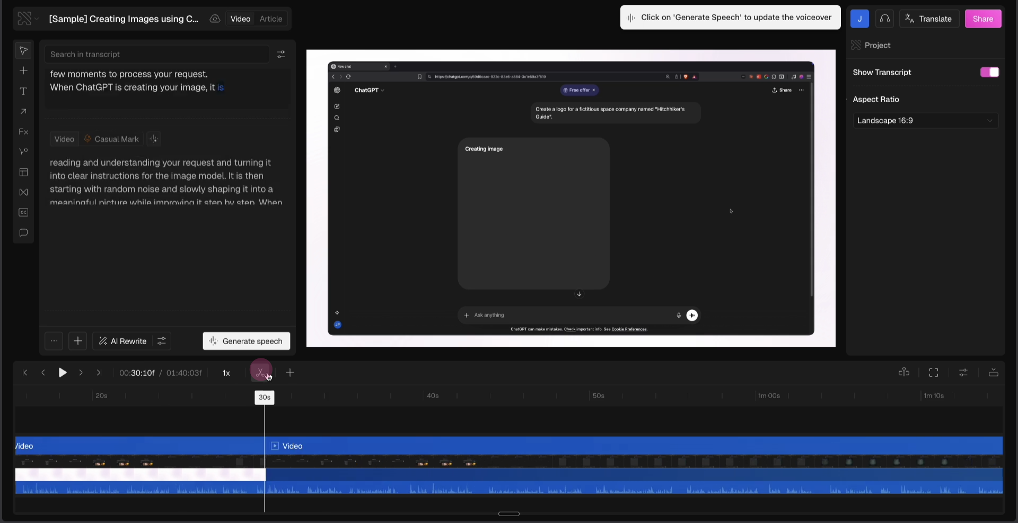This screenshot has width=1018, height=523.
Task: Click the AI Rewrite button
Action: [x=123, y=341]
